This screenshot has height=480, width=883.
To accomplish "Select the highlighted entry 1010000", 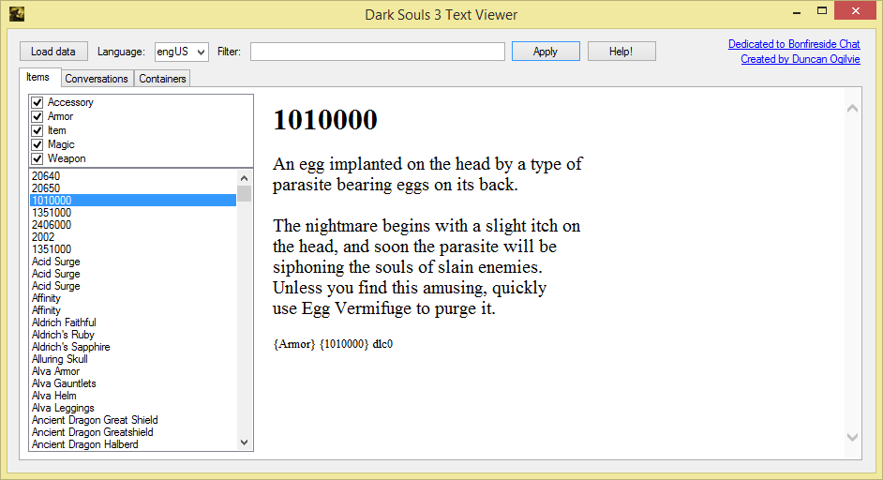I will click(133, 201).
